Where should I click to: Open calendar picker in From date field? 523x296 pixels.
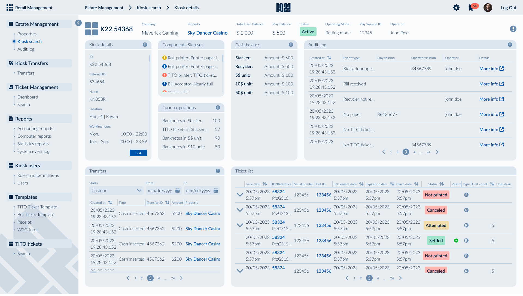click(178, 191)
